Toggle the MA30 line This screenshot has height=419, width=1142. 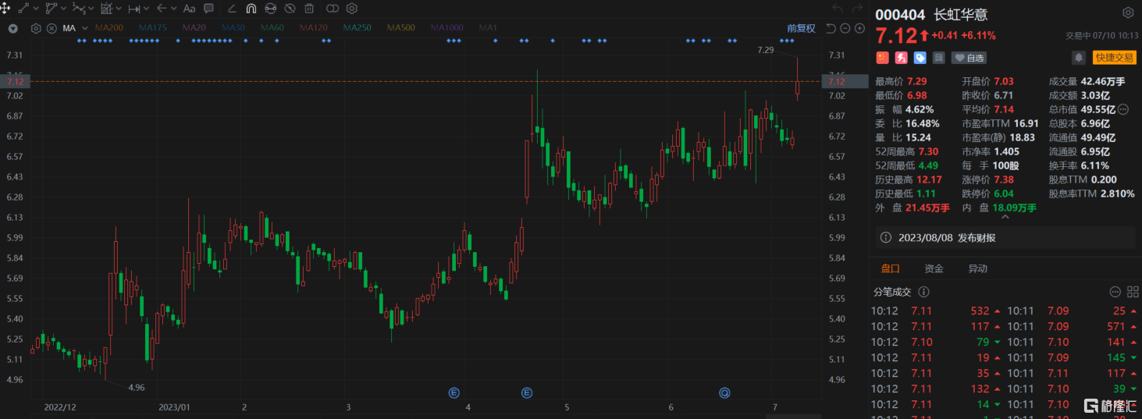233,28
